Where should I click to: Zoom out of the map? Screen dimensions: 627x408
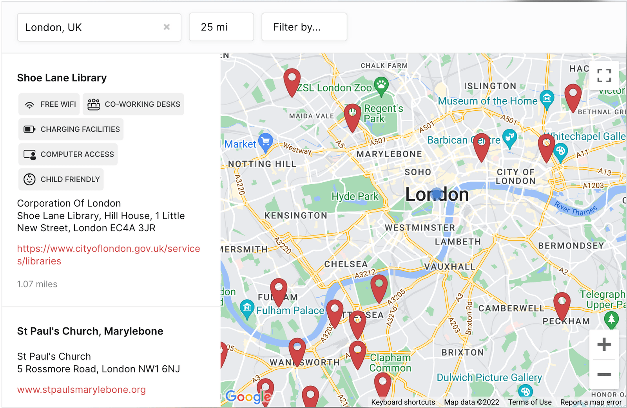[604, 374]
